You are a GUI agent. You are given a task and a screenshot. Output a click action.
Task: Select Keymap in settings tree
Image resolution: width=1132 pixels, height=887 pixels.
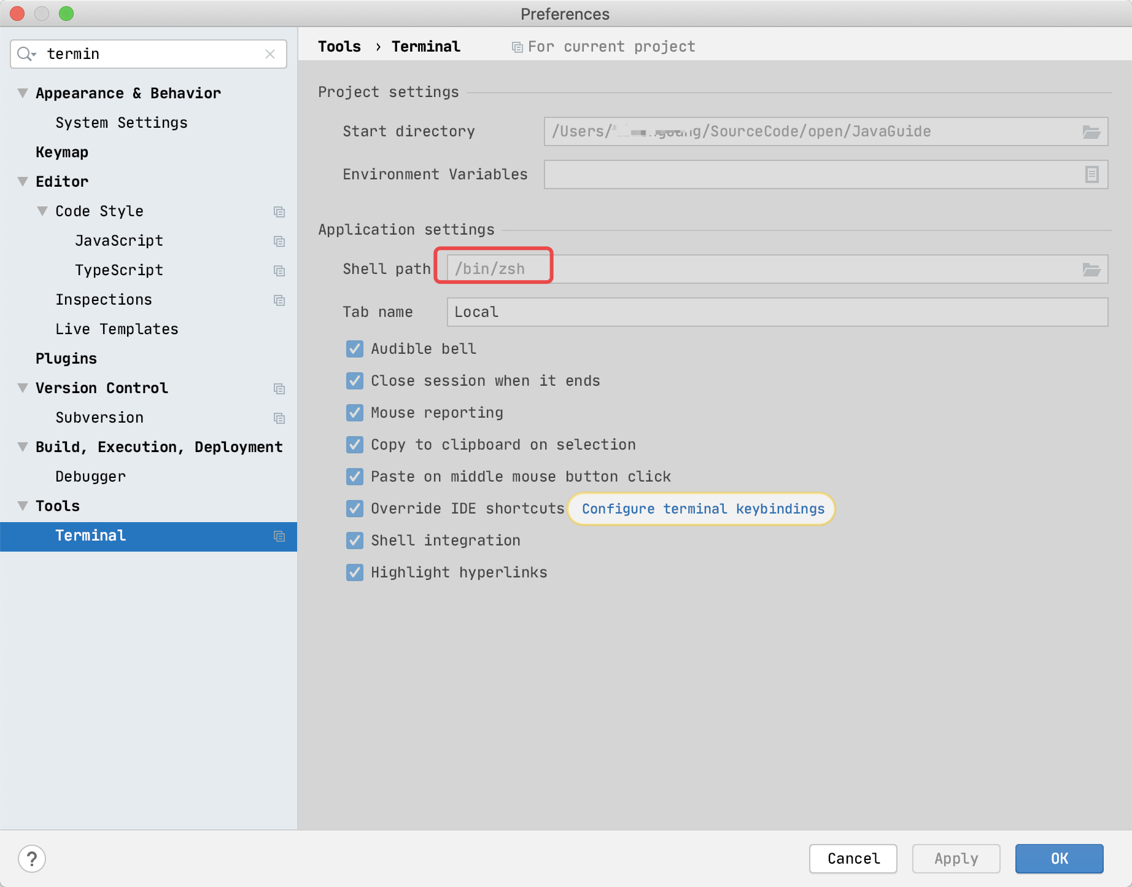[x=62, y=152]
